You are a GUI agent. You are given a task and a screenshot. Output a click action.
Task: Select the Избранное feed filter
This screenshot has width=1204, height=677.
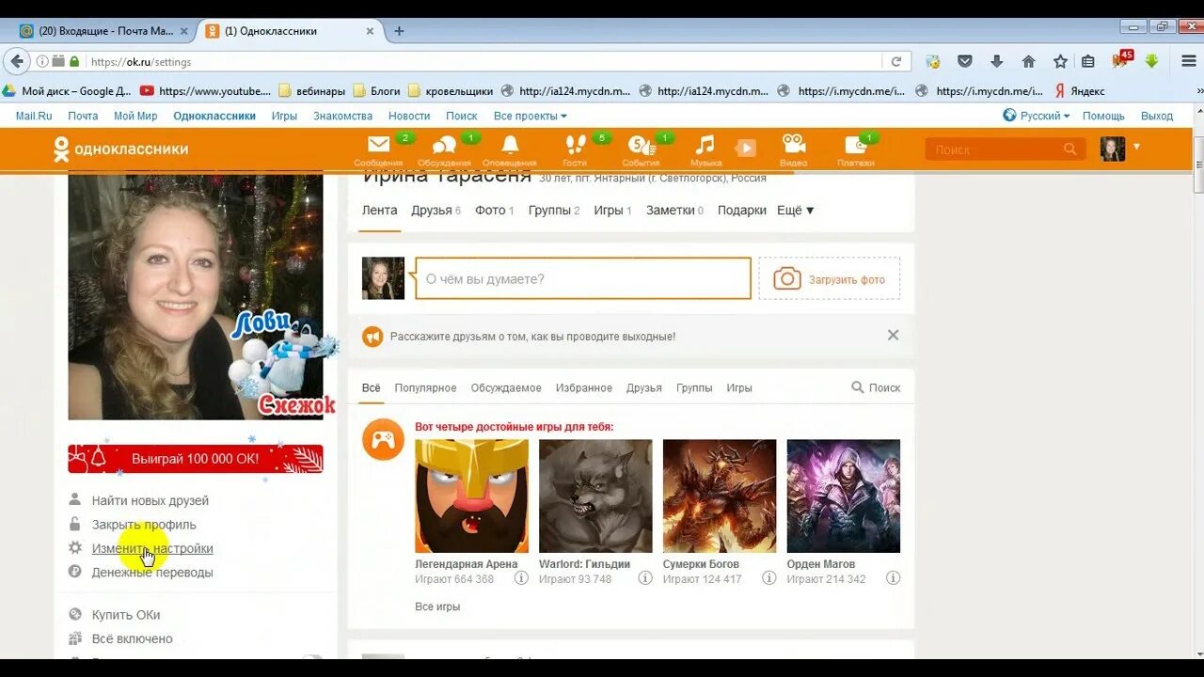coord(583,387)
